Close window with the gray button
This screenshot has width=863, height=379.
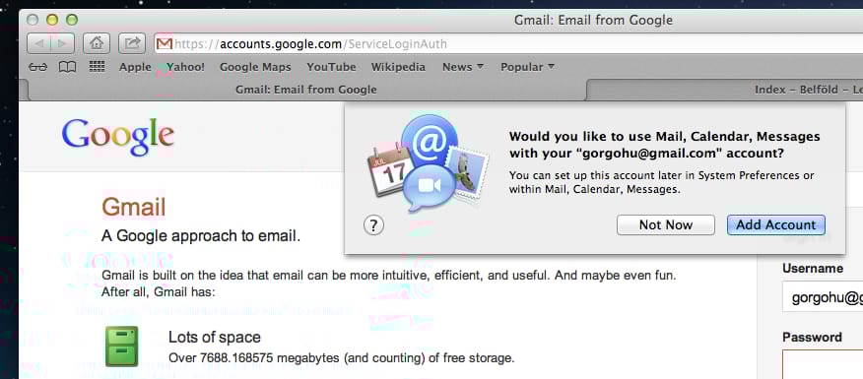coord(33,21)
